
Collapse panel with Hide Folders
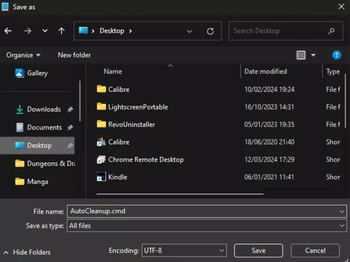(27, 252)
